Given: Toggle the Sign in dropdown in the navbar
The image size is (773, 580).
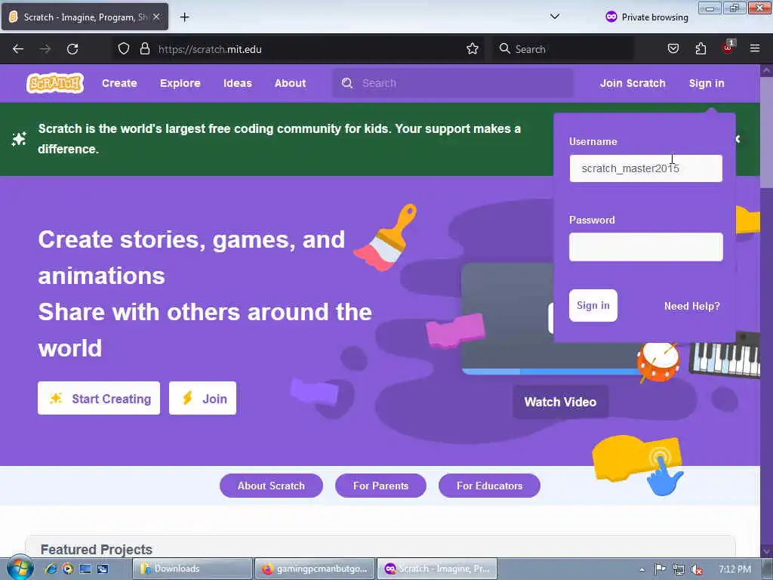Looking at the screenshot, I should [x=707, y=83].
